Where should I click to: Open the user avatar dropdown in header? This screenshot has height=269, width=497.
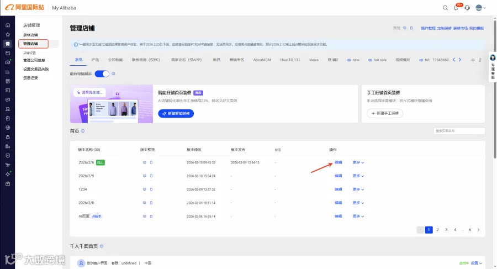pos(480,8)
